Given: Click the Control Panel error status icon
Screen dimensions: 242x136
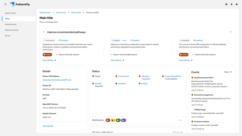Looking at the screenshot, I should point(116,76).
